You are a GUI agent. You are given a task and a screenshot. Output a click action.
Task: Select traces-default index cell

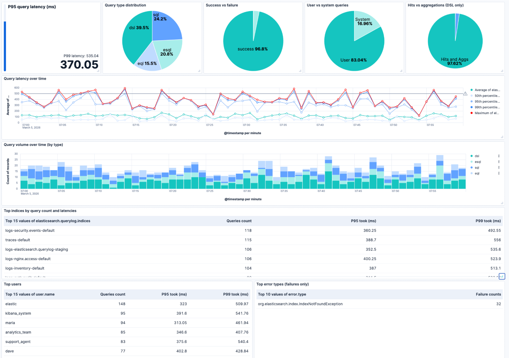tap(18, 240)
